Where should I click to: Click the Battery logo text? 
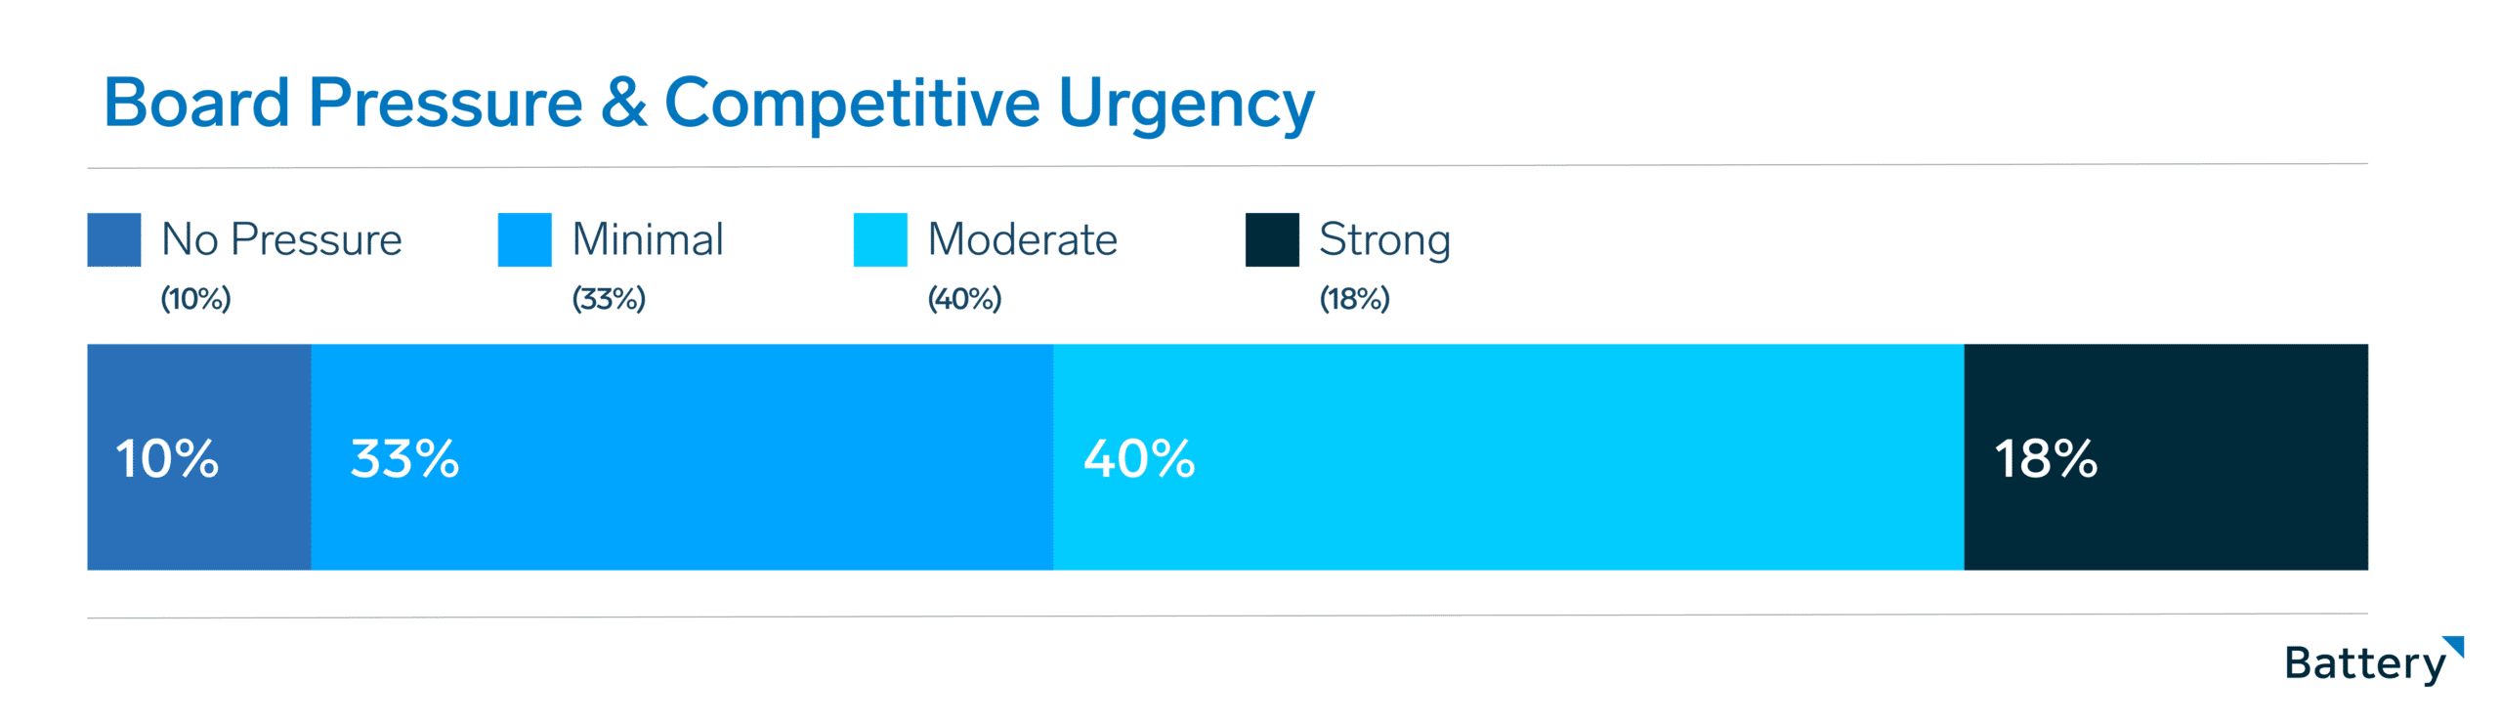click(2364, 664)
